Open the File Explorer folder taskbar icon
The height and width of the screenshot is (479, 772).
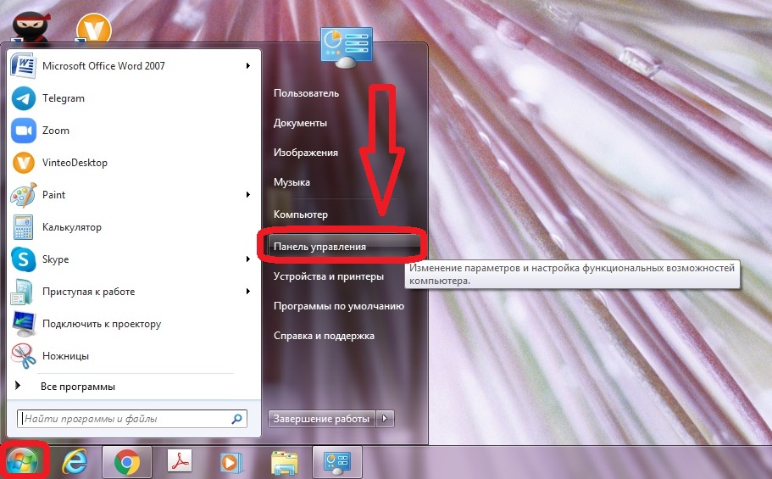[x=284, y=461]
